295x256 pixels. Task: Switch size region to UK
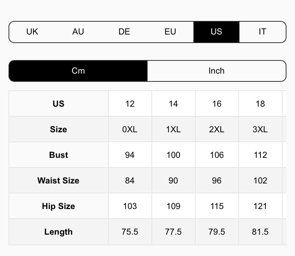click(32, 32)
